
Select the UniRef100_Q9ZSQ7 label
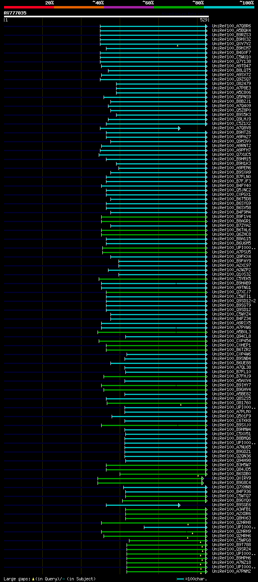pos(231,79)
